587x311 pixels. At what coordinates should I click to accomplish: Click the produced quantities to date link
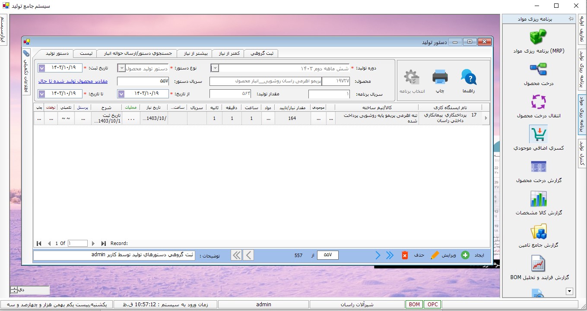coord(73,81)
